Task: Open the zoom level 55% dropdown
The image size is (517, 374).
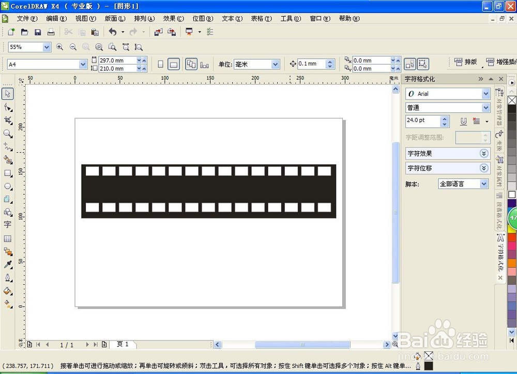Action: pyautogui.click(x=47, y=47)
